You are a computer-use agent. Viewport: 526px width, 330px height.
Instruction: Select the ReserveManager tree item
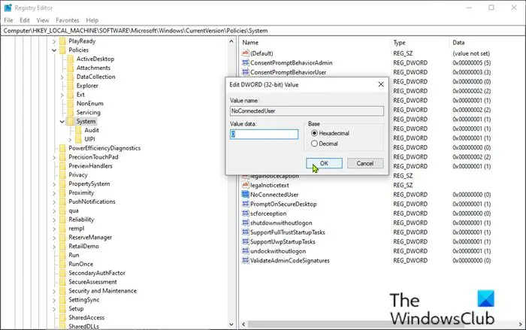point(90,238)
